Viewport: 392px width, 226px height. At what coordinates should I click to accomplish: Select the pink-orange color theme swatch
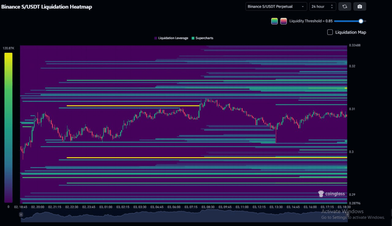click(284, 21)
